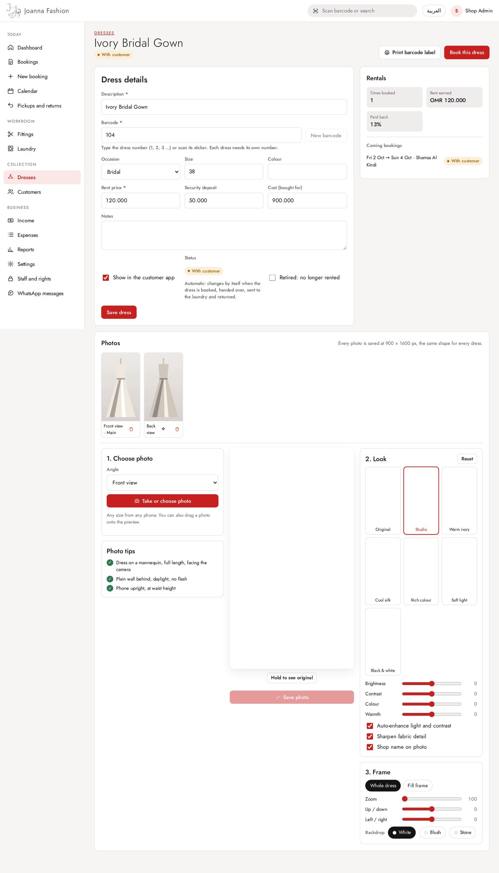Click the Settings gear icon in sidebar
Screen dimensions: 499x873
[11, 264]
